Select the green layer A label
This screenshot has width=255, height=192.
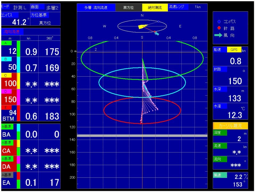(6, 43)
